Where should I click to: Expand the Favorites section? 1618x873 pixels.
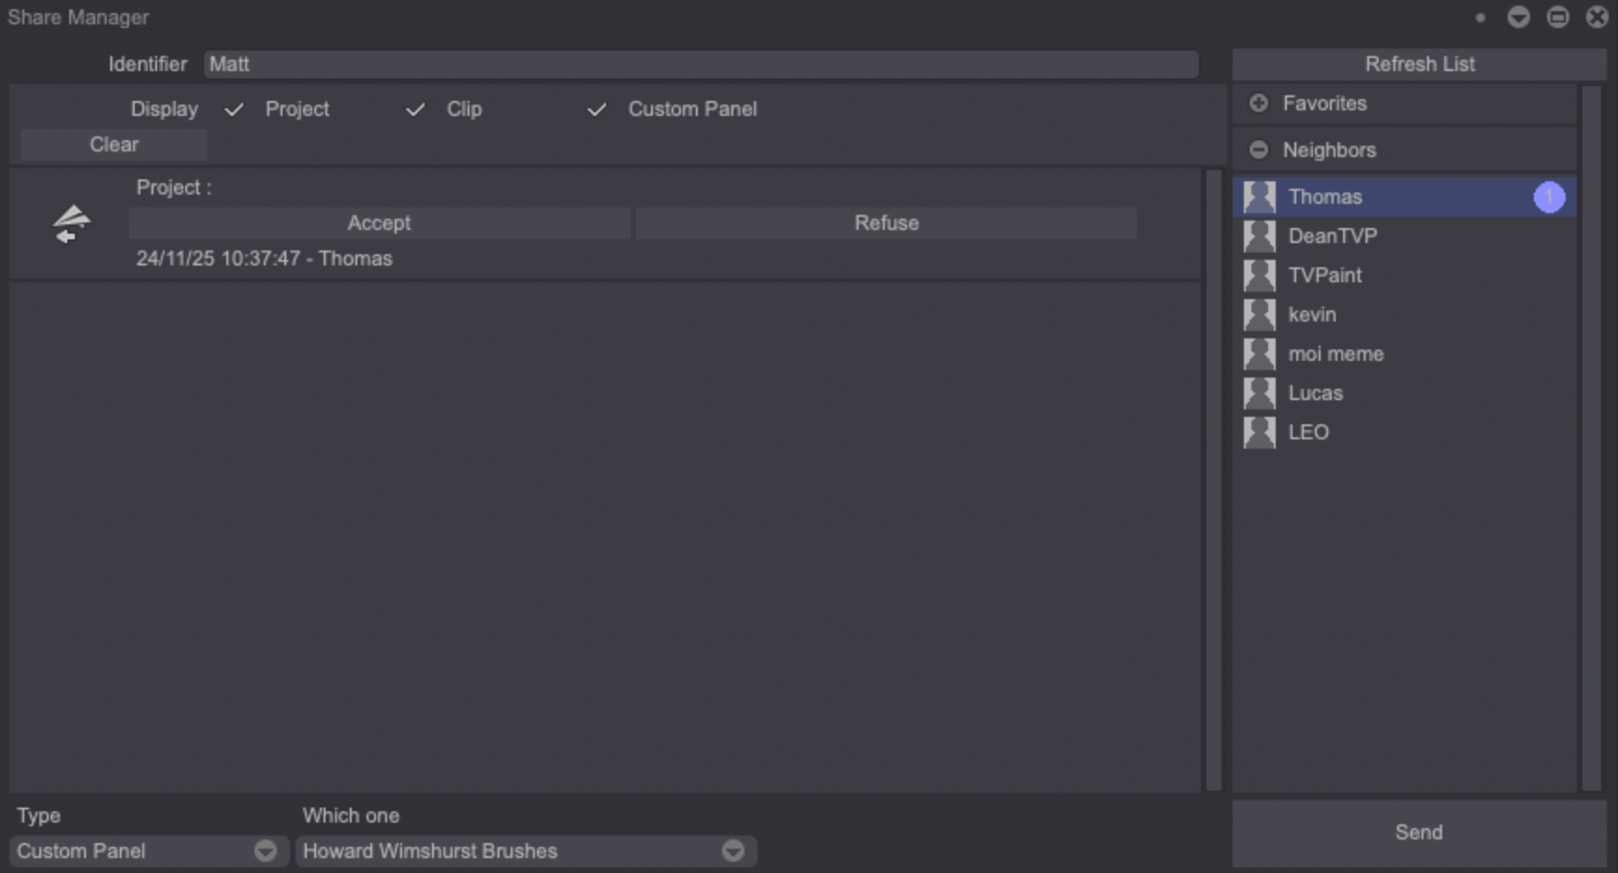[1259, 104]
